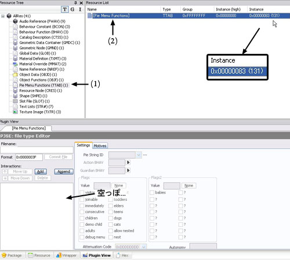The width and height of the screenshot is (290, 260).
Task: Open the Resource tab at bottom
Action: [39, 255]
